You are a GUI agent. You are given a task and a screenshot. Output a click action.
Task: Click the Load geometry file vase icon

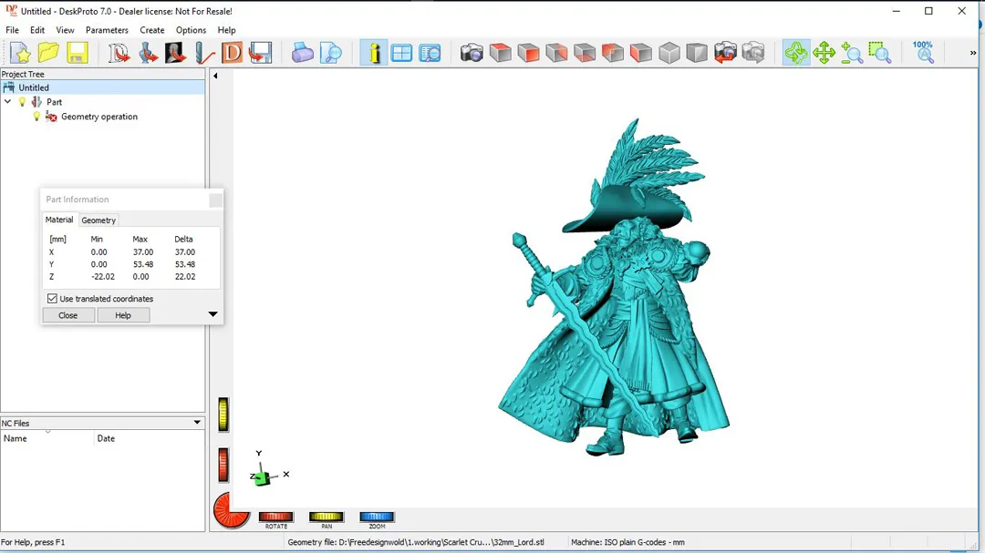tap(148, 53)
